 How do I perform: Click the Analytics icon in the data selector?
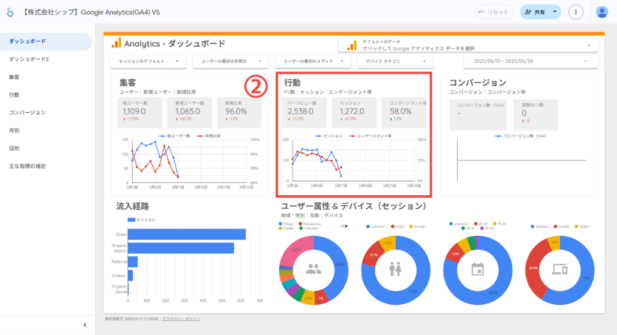(x=352, y=46)
